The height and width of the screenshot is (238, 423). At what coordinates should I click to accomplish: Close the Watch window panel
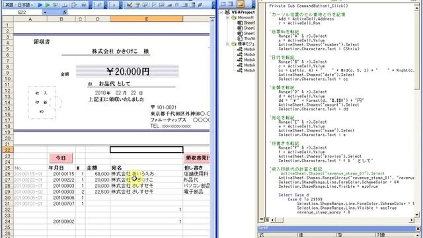(418, 229)
